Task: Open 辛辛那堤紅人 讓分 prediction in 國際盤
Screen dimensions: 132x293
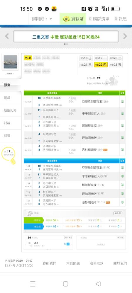Action: tap(94, 114)
